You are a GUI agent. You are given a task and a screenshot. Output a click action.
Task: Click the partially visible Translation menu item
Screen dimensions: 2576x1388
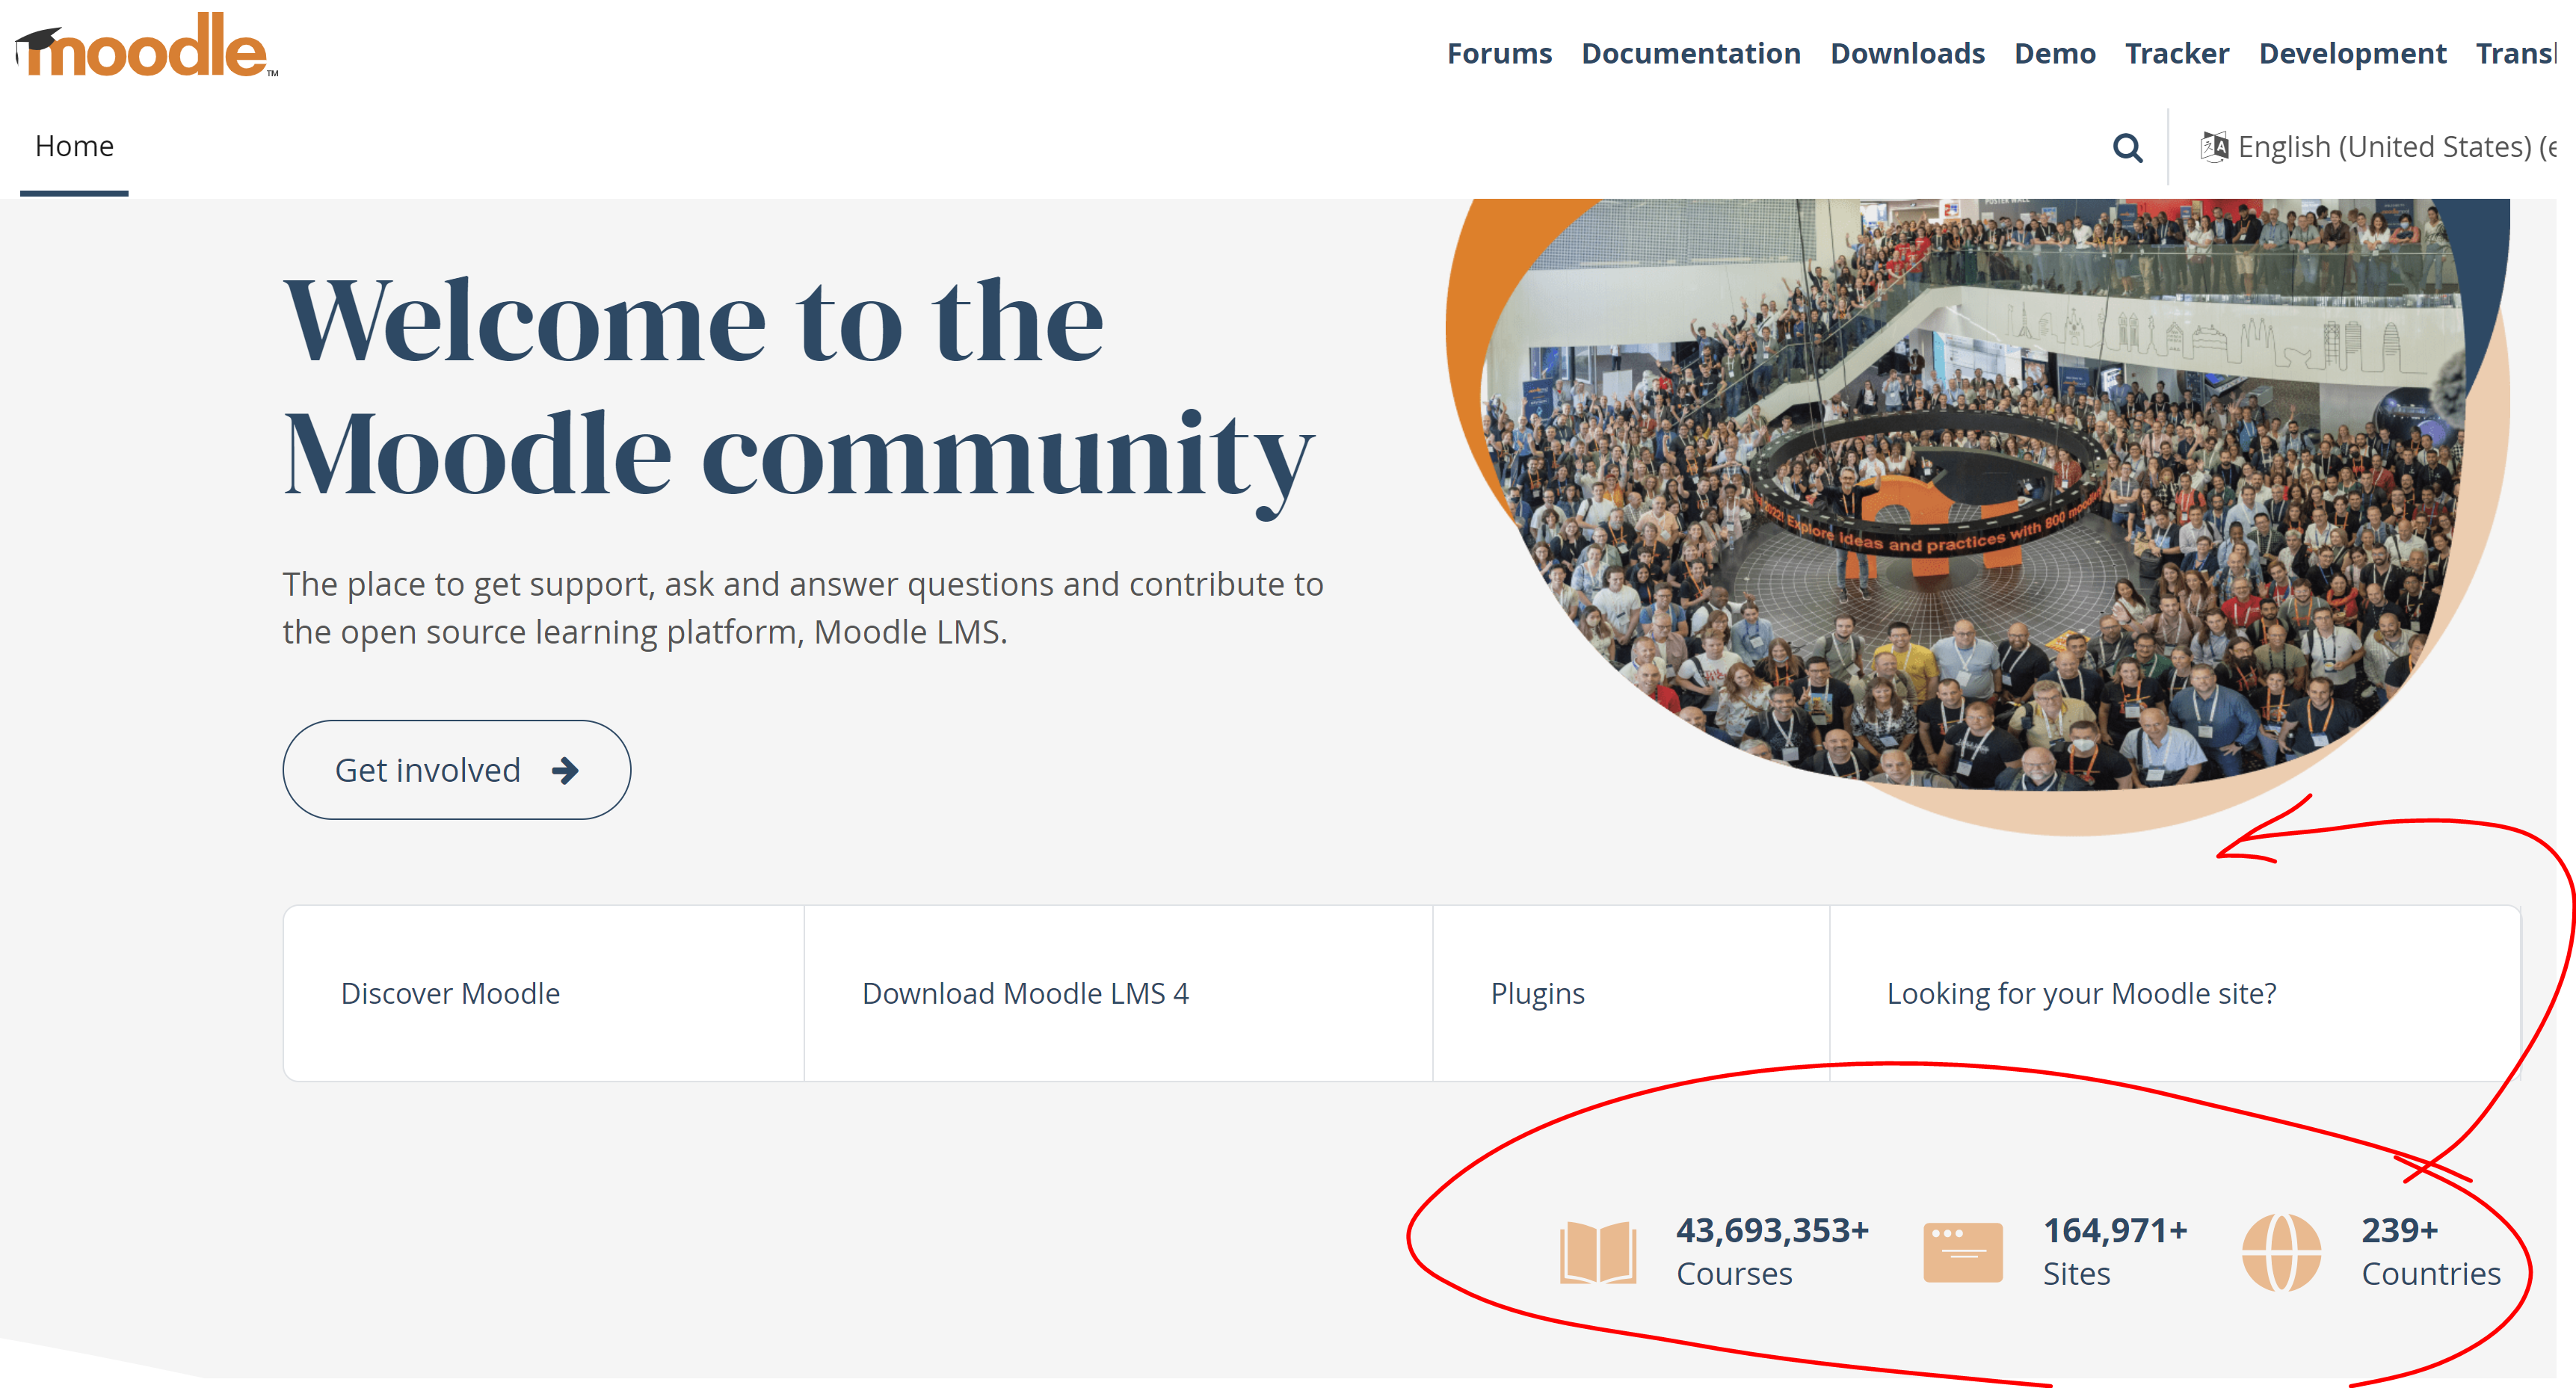point(2516,53)
